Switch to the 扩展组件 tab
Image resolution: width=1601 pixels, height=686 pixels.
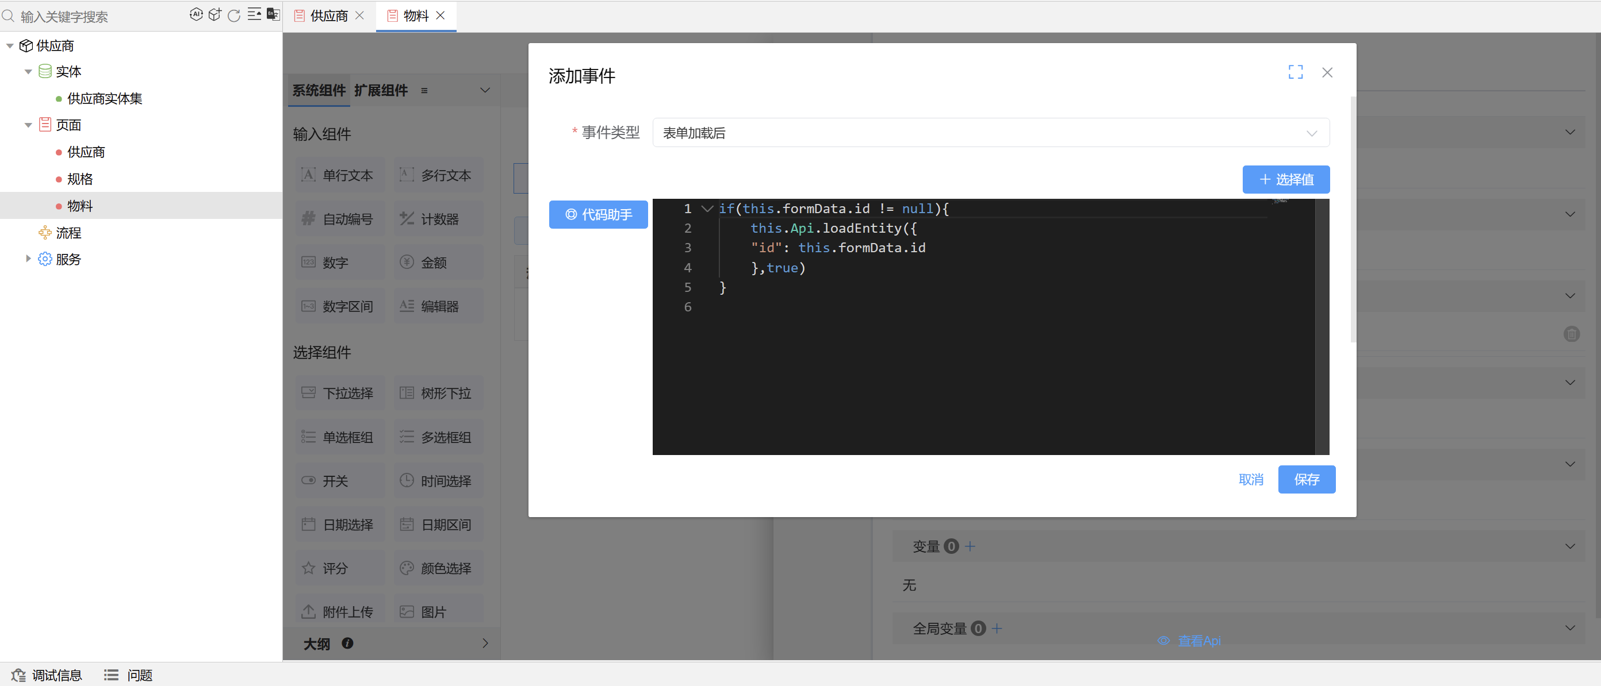(x=381, y=90)
